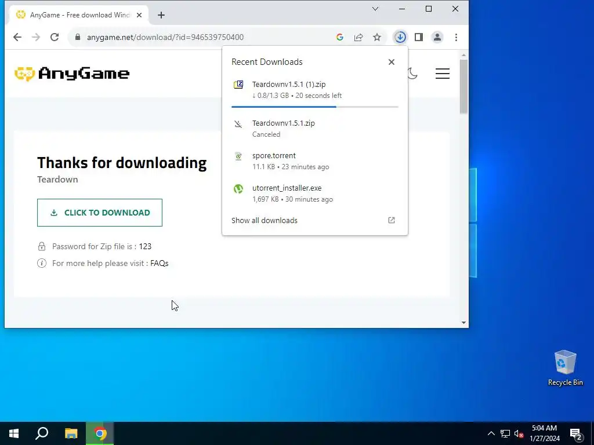Open the FAQs link

point(159,264)
